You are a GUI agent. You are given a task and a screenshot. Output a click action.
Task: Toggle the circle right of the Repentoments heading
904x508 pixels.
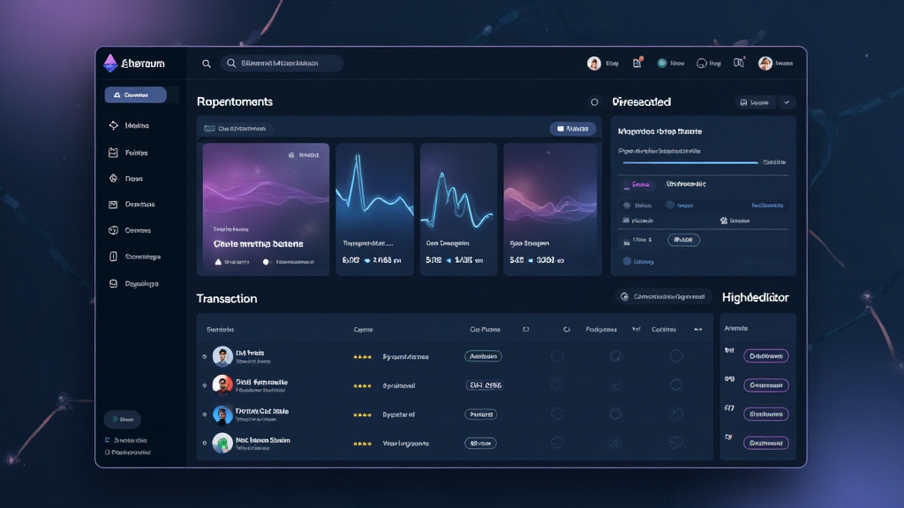pos(594,102)
